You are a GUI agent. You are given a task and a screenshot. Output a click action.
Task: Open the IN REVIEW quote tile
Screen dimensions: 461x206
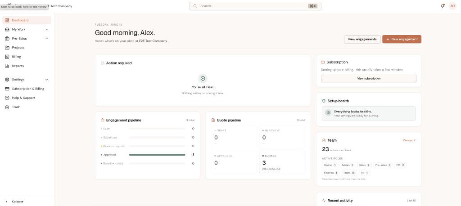[282, 137]
